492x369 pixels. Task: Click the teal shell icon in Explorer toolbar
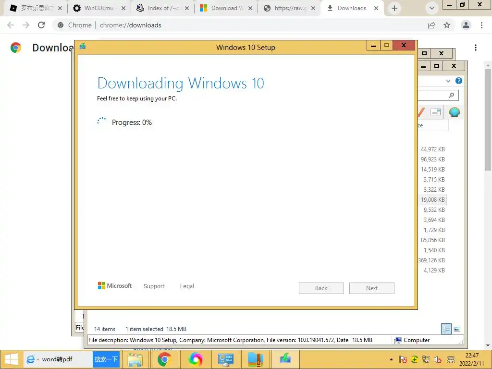coord(455,111)
